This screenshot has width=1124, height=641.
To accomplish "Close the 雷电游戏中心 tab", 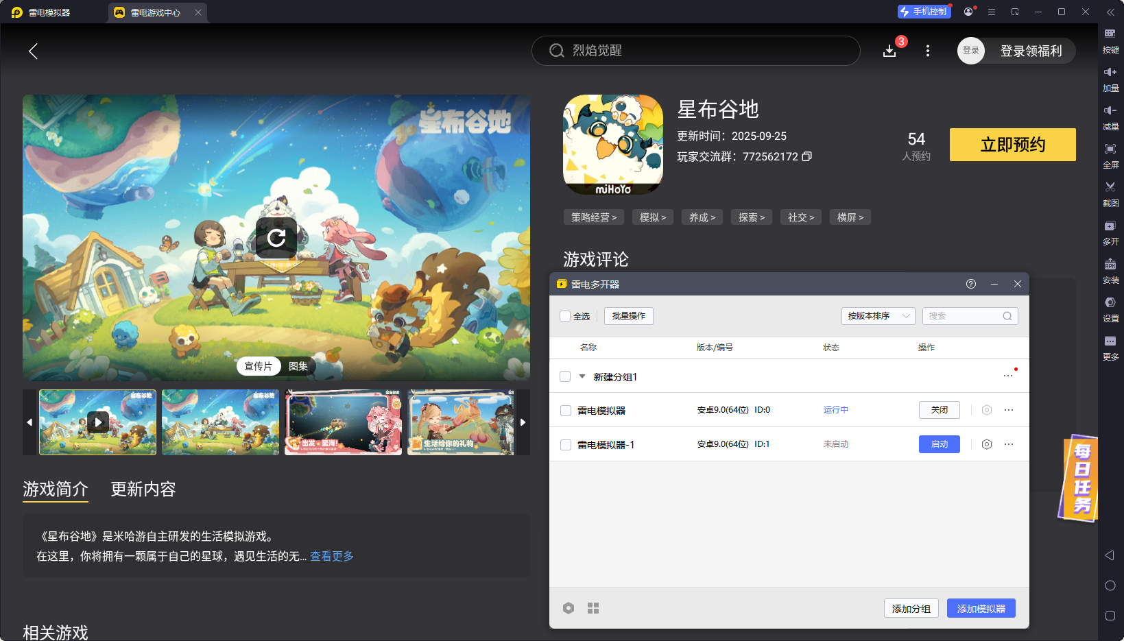I will (198, 12).
